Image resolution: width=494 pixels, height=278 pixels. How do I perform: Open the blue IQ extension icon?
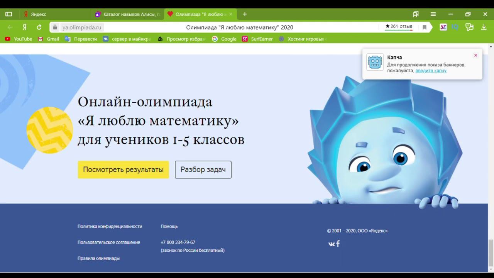click(x=456, y=27)
